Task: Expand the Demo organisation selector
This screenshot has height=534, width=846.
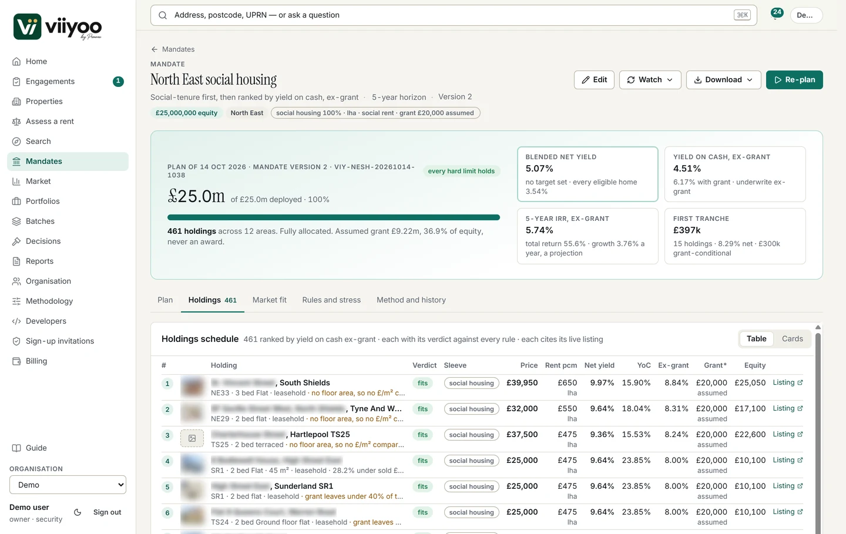Action: coord(68,485)
